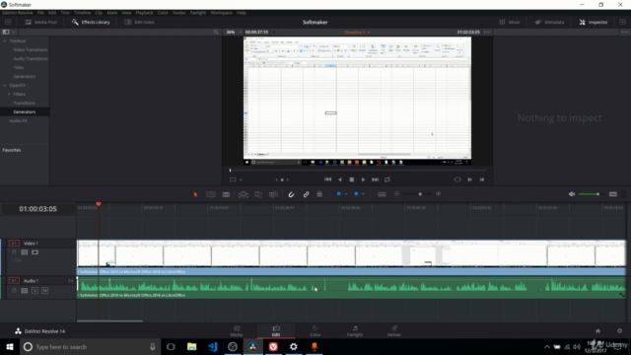Click the Replace Clip toolbar icon
The image size is (631, 355).
[x=274, y=194]
